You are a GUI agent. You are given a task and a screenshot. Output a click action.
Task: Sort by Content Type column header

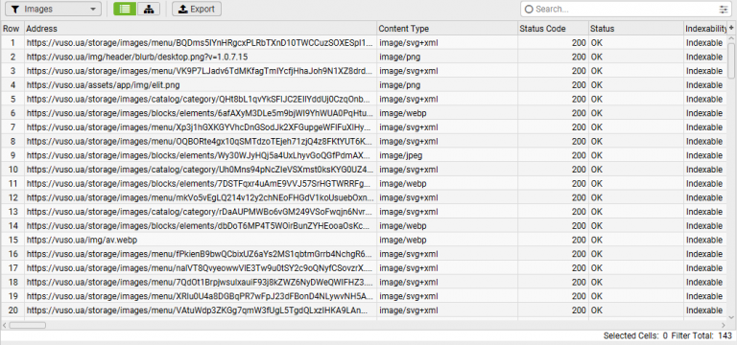coord(447,29)
